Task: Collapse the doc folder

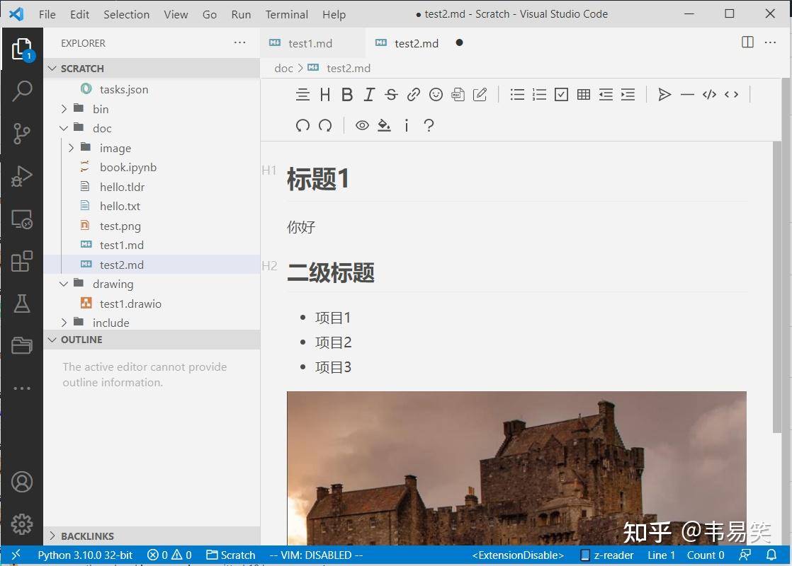Action: (x=64, y=128)
